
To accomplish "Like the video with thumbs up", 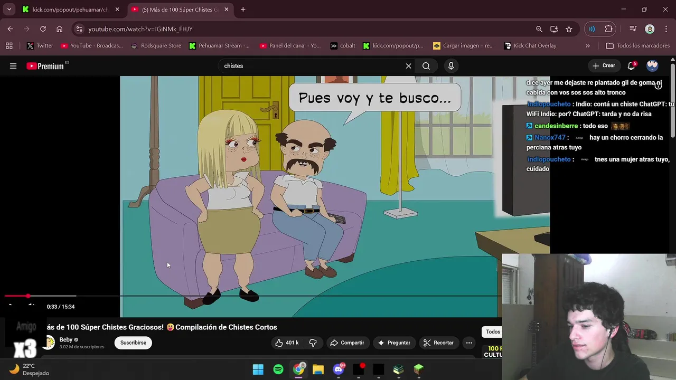I will point(286,343).
